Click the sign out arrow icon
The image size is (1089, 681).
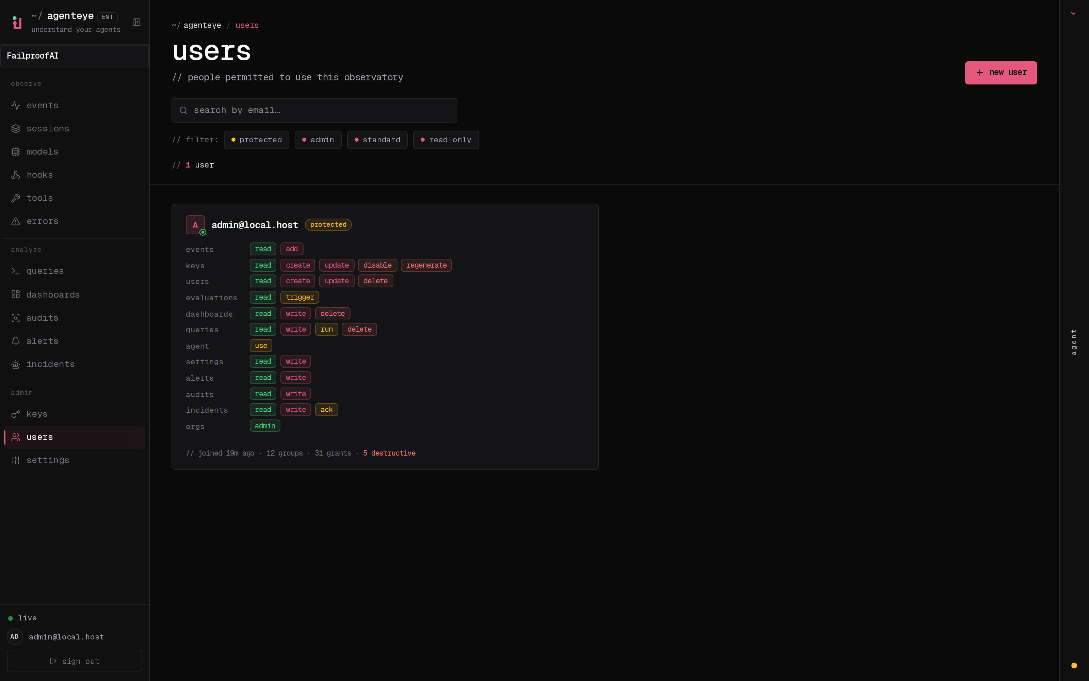53,661
